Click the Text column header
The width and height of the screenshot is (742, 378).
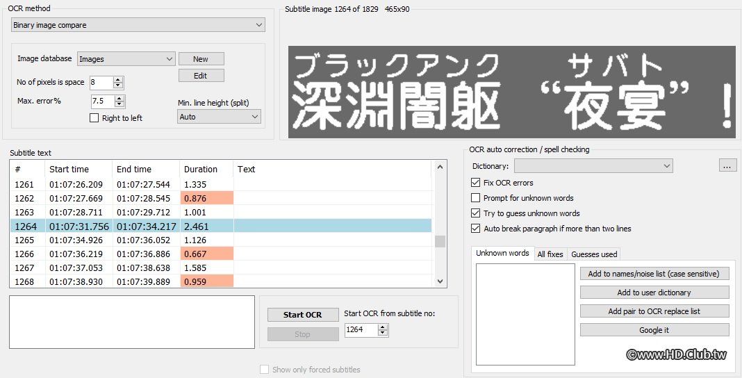[x=332, y=169]
